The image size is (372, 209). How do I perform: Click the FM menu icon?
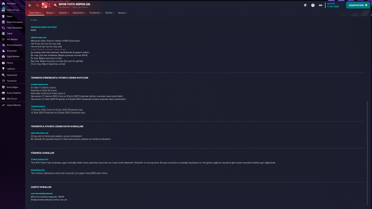[320, 5]
